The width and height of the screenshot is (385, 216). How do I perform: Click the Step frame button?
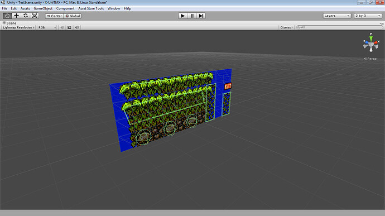(201, 16)
